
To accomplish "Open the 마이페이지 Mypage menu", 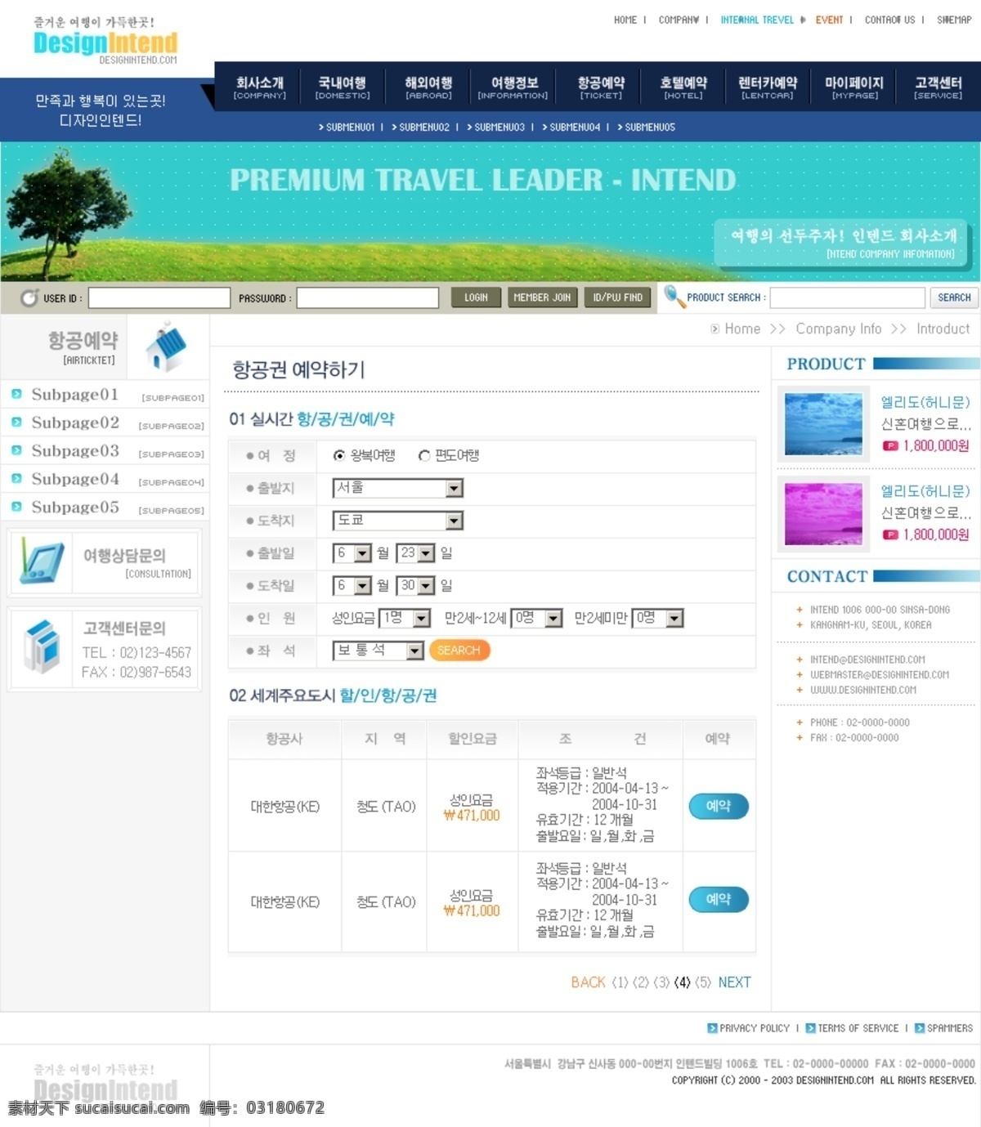I will click(x=854, y=87).
